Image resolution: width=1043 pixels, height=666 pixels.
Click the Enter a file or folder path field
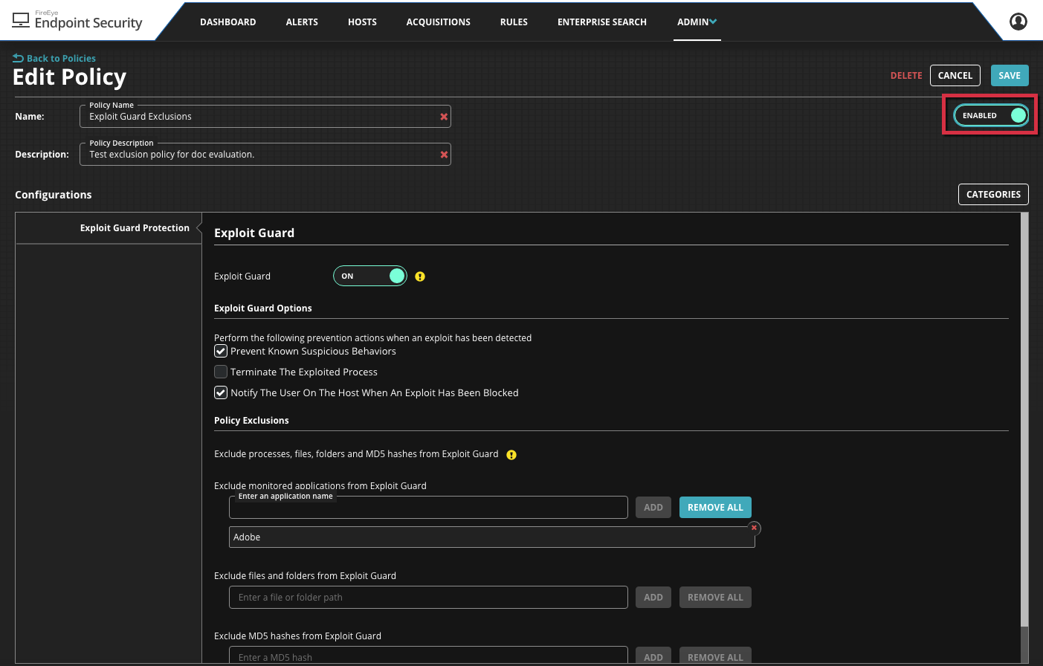pyautogui.click(x=428, y=598)
